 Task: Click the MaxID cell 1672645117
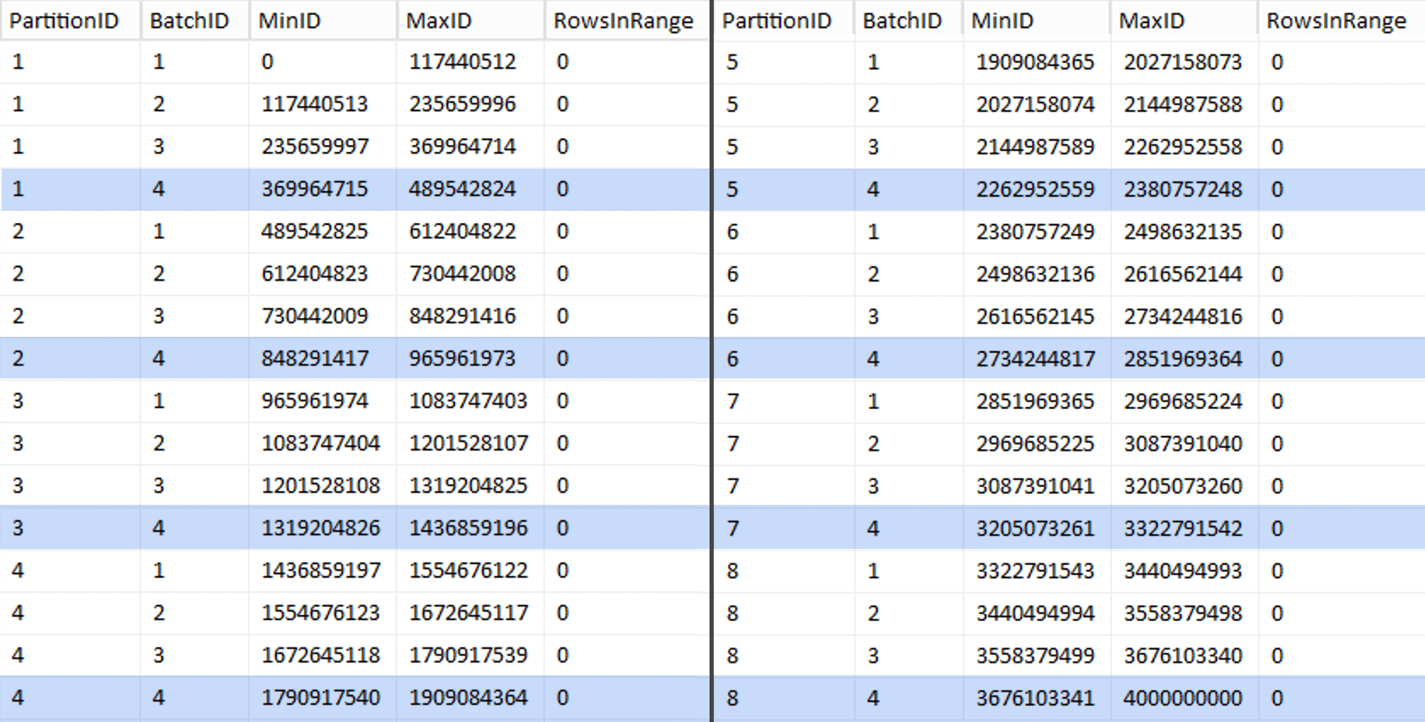point(470,613)
